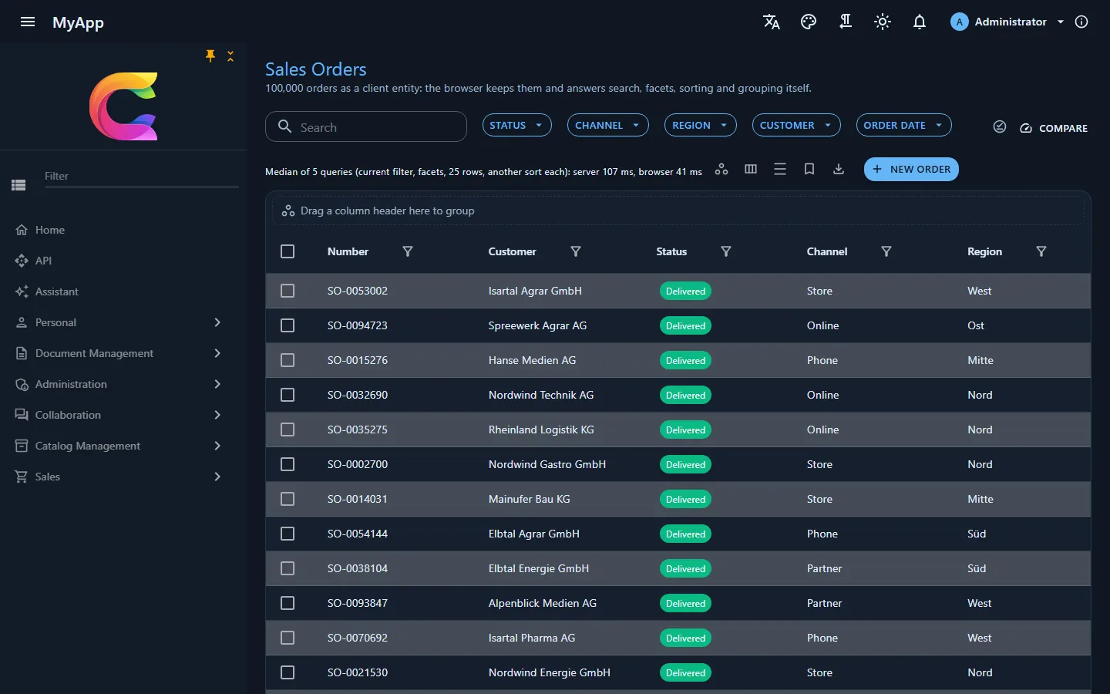Viewport: 1110px width, 694px height.
Task: Tick the select-all checkbox in header
Action: pyautogui.click(x=288, y=251)
